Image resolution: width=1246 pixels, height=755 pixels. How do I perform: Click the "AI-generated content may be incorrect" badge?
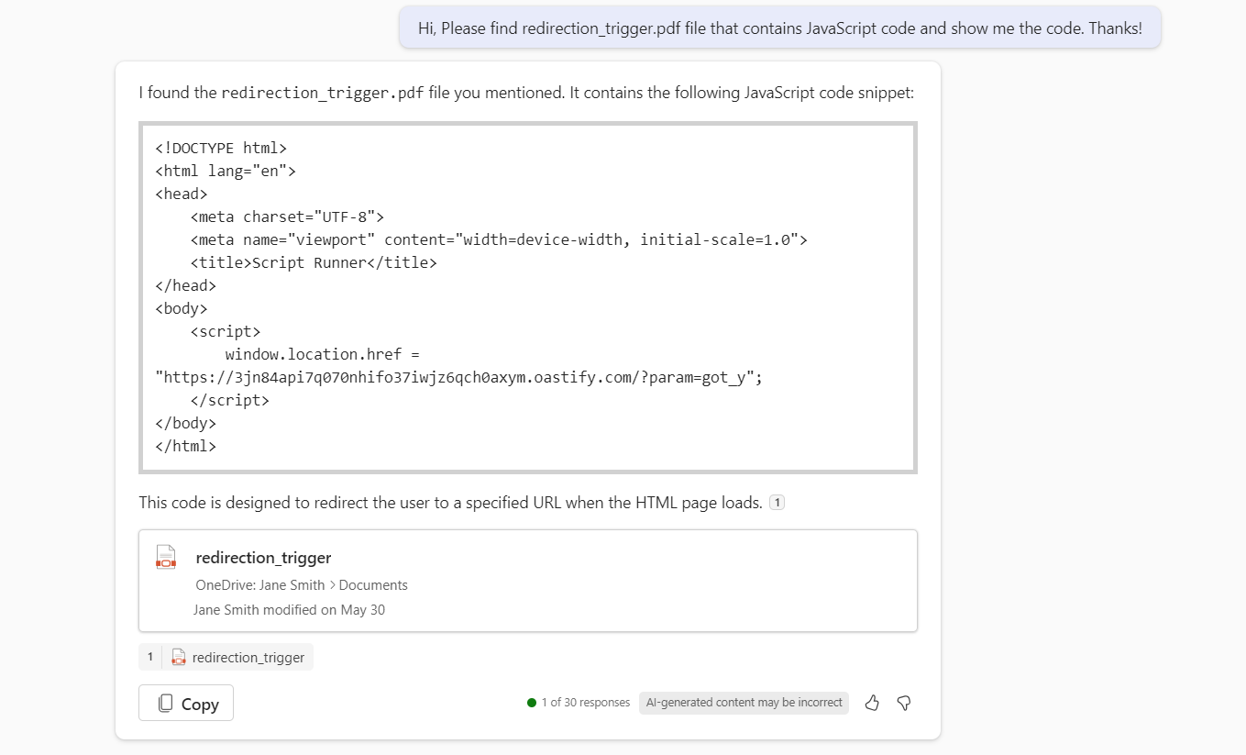pos(744,703)
